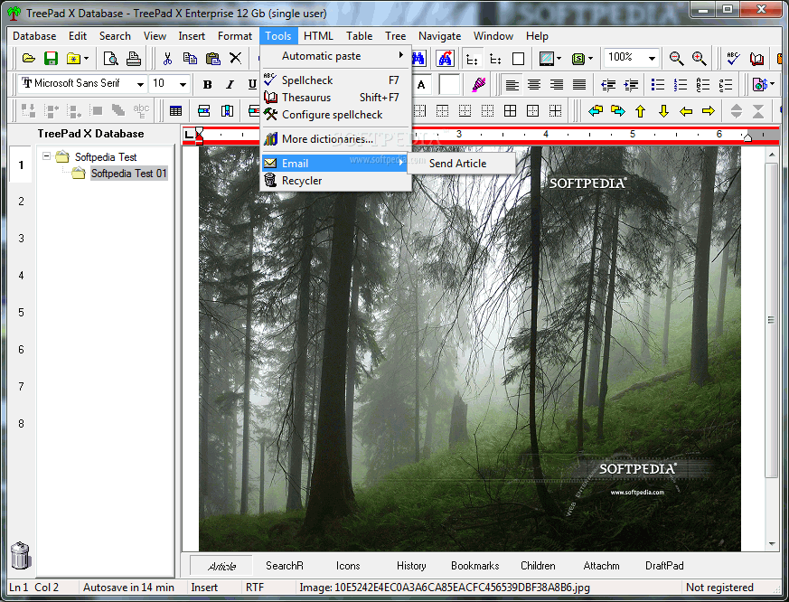Select Recycler in the Tools menu
Viewport: 789px width, 602px height.
click(x=335, y=181)
